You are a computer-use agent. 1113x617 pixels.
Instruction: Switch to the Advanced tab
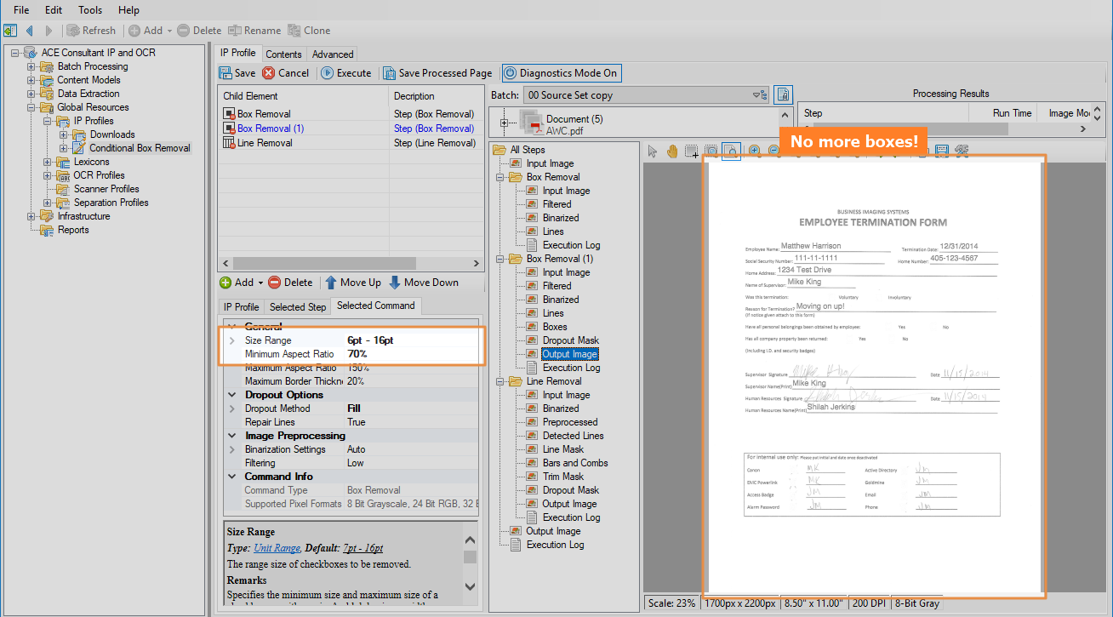pos(333,54)
